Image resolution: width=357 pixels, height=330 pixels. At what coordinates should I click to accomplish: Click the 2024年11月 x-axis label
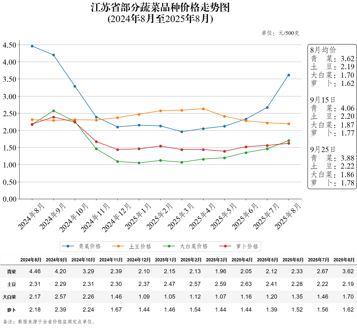(x=95, y=217)
